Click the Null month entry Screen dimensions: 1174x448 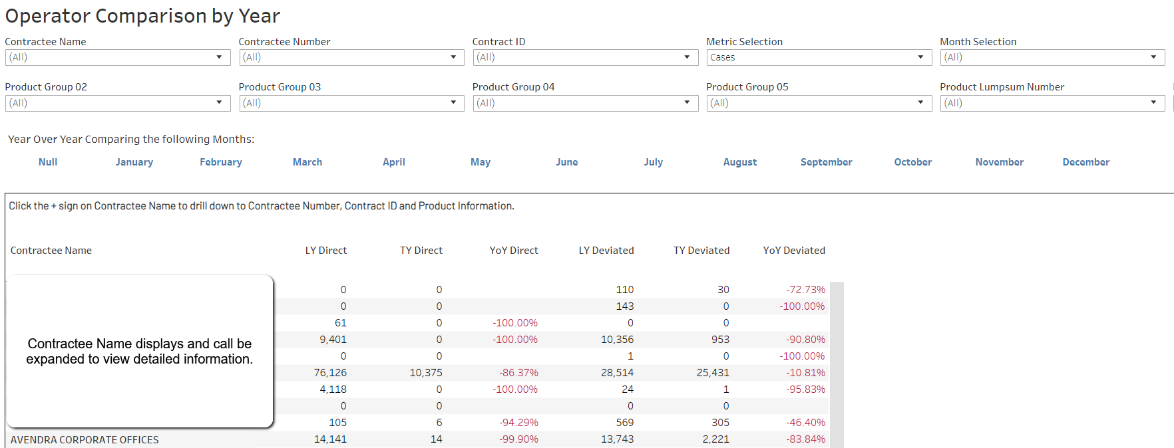point(48,162)
